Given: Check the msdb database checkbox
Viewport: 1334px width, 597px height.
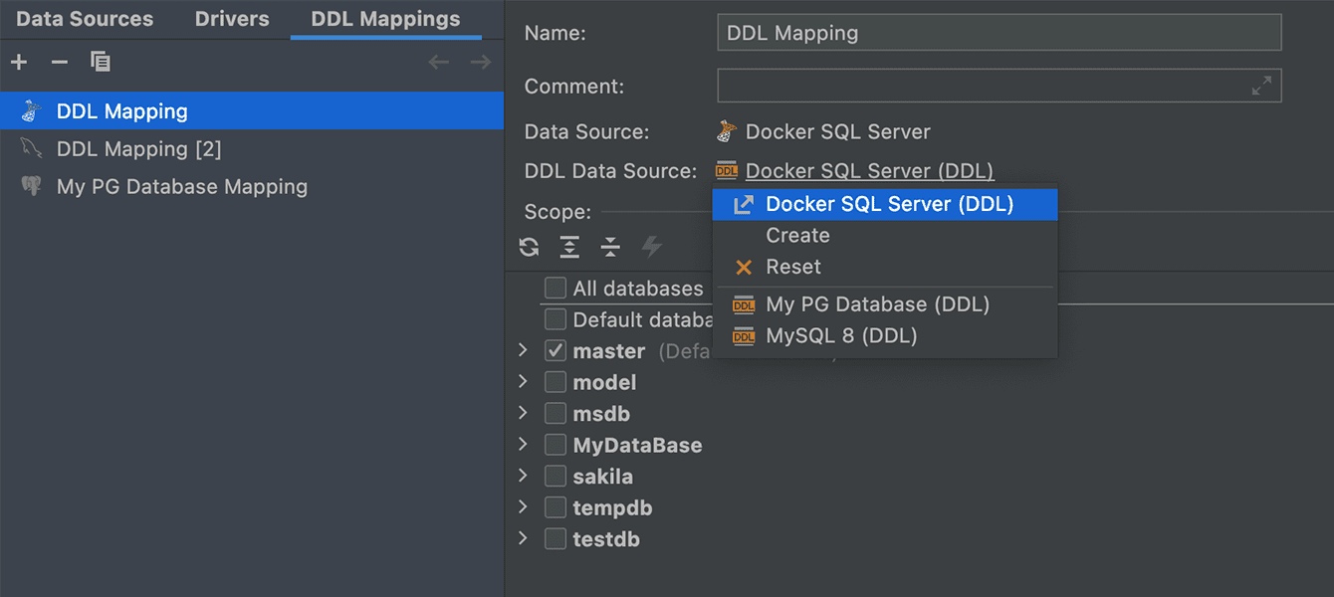Looking at the screenshot, I should point(556,414).
